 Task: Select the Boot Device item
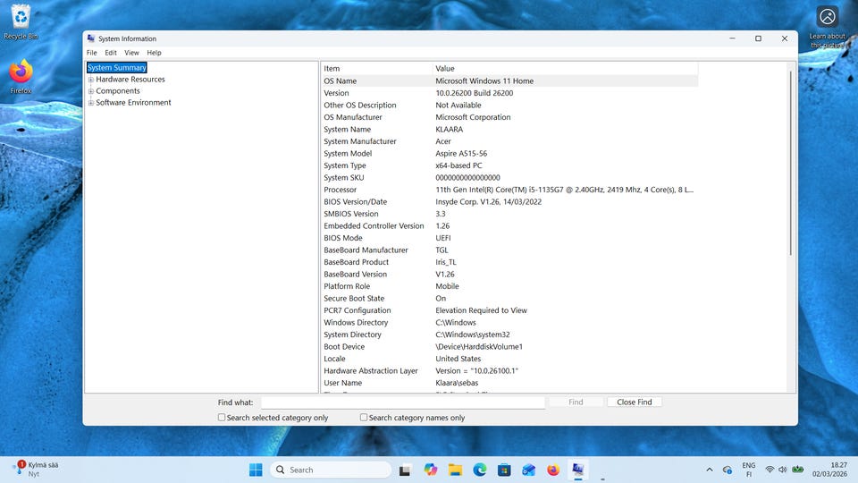344,347
